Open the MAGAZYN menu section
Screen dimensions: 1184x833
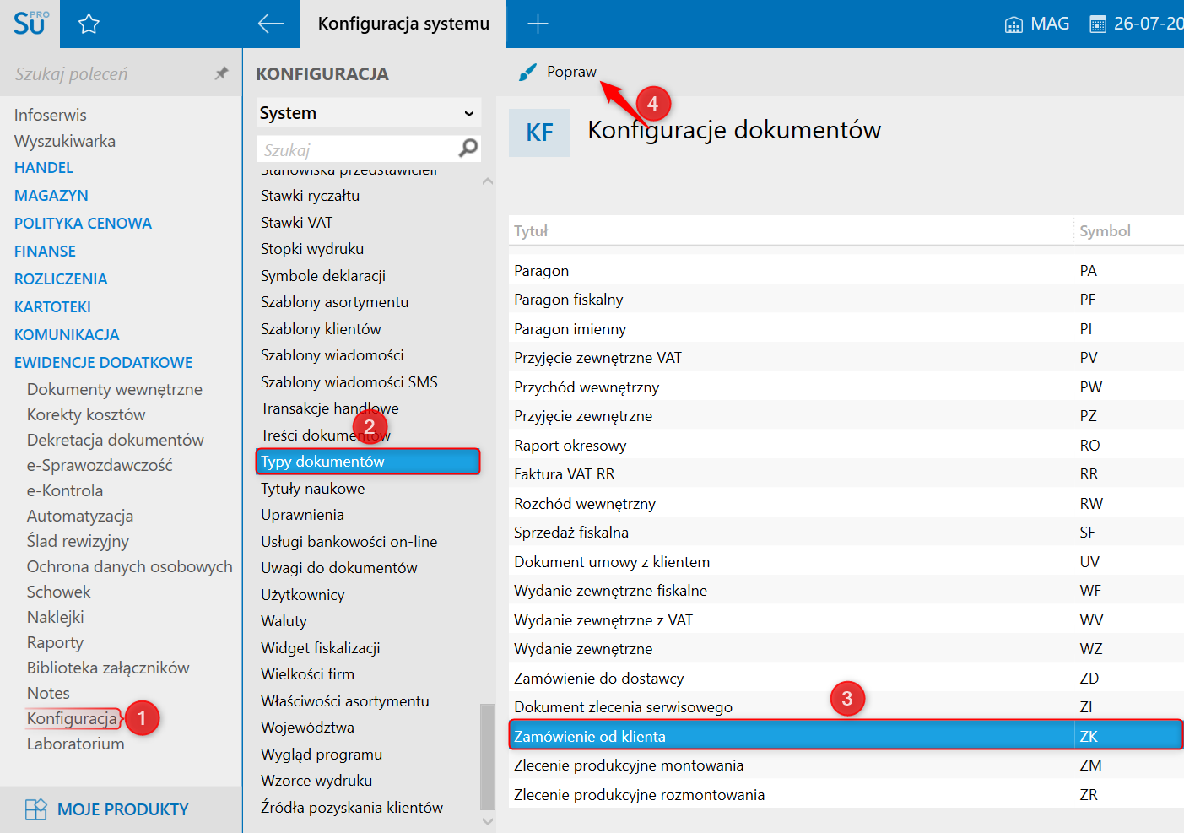[x=51, y=196]
